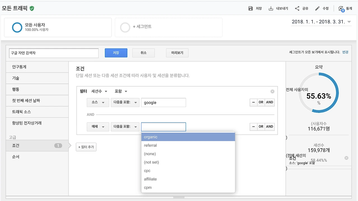The height and width of the screenshot is (201, 358).
Task: Click the 수정 label in toolbar
Action: click(x=326, y=9)
